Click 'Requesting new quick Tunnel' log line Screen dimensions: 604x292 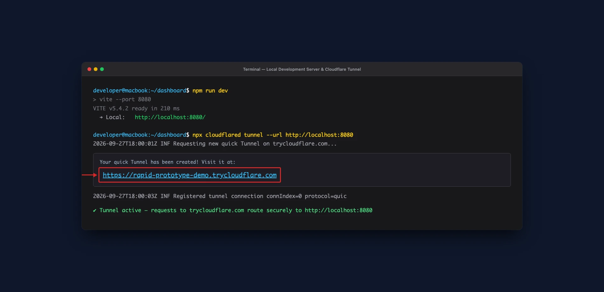click(215, 144)
